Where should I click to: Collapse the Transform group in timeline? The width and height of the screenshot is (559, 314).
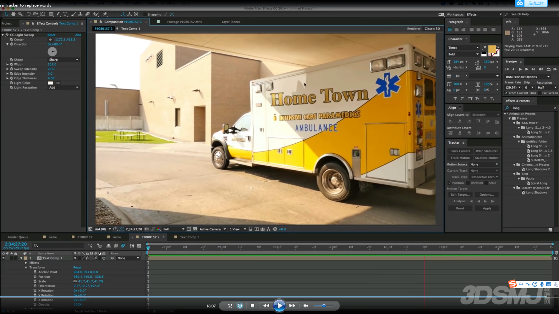tap(26, 268)
